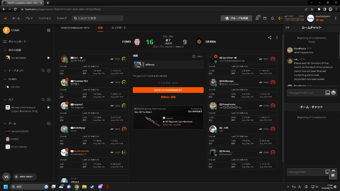
Task: Click the ANTI-CHEAT button
Action: [x=25, y=177]
